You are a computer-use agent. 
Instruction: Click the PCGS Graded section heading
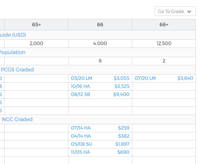coord(17,70)
